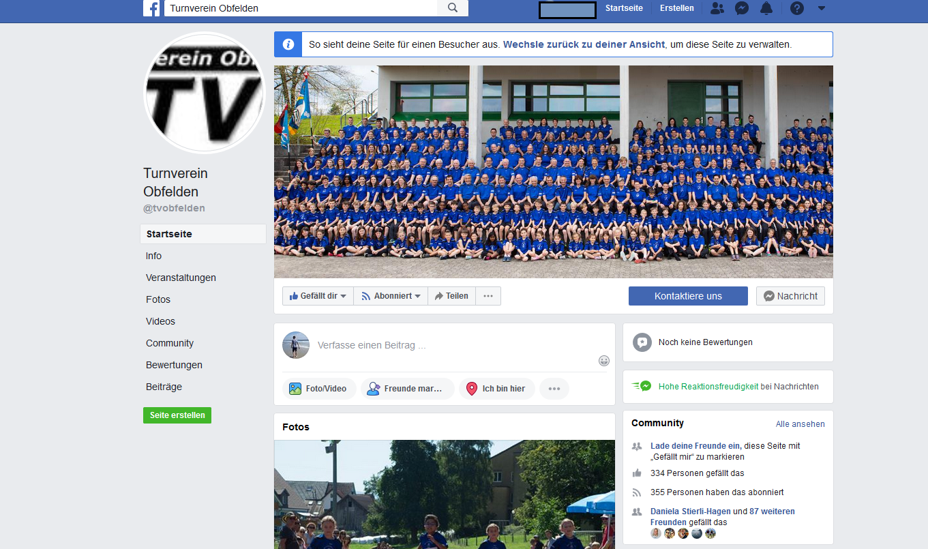Click the Turnverein profile picture
The image size is (928, 549).
(205, 93)
